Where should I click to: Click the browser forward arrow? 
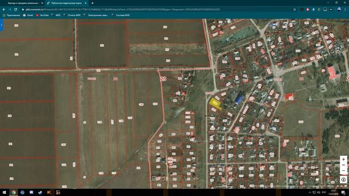(x=10, y=10)
